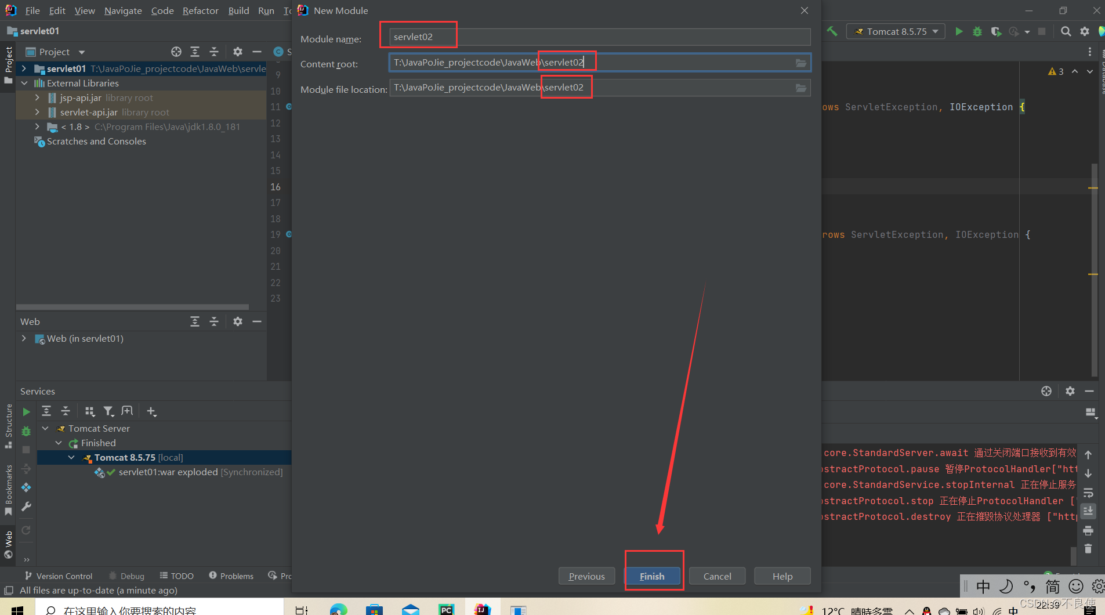Debug service via bug icon in Services
Viewport: 1105px width, 615px height.
pos(26,431)
